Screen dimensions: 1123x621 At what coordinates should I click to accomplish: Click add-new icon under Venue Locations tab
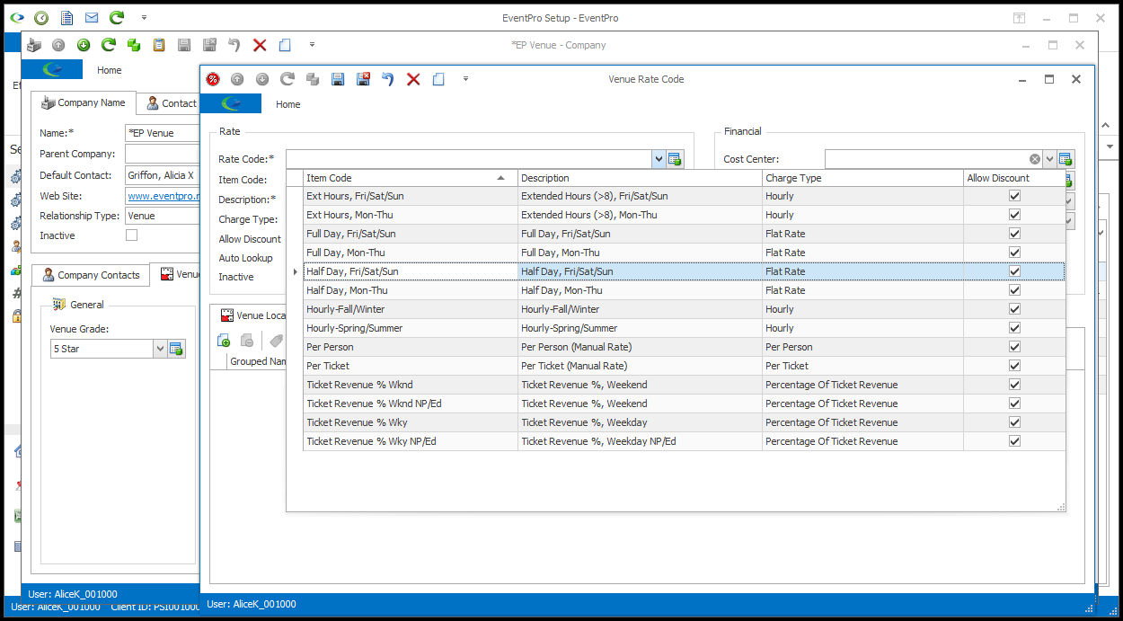[x=224, y=342]
